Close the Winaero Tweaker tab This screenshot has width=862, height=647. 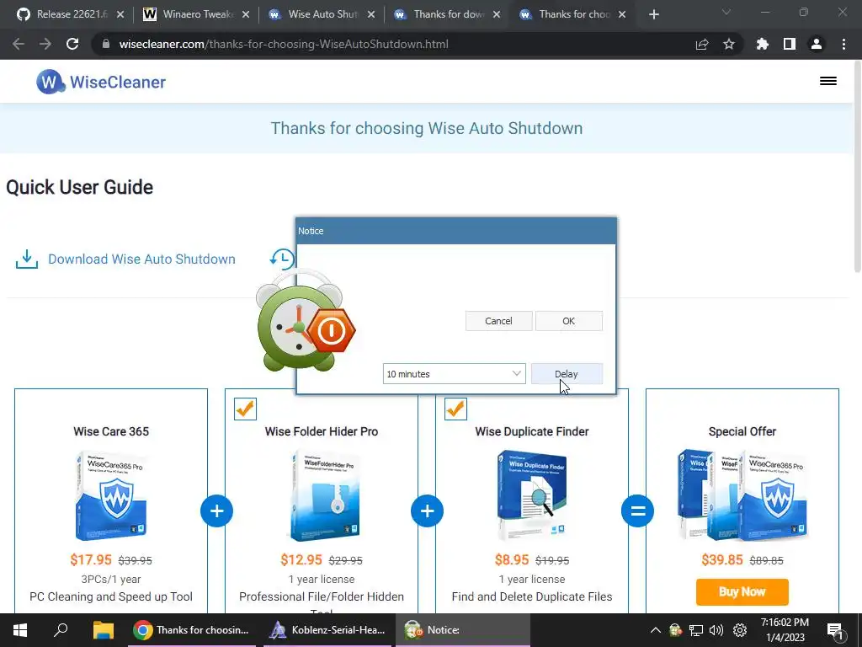coord(246,14)
